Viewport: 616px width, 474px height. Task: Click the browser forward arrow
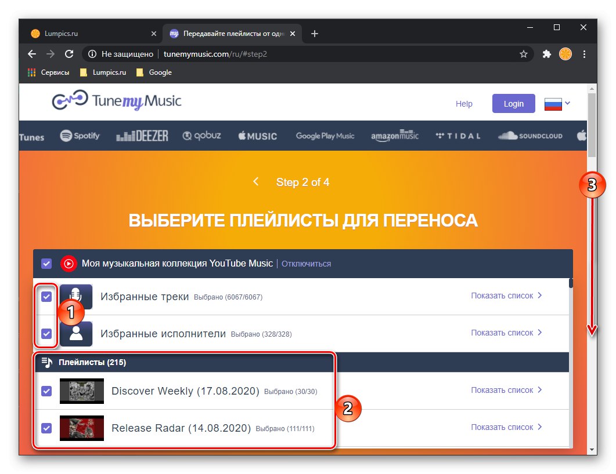pyautogui.click(x=51, y=54)
